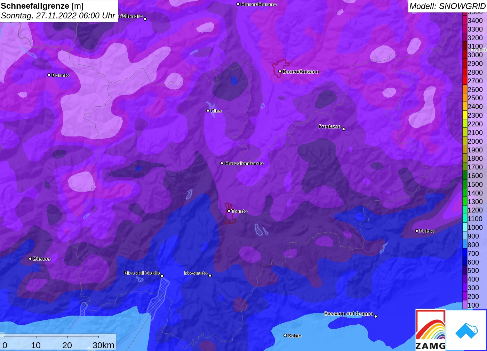Click the 'Schneefallgrenze [m]' title text

click(42, 6)
